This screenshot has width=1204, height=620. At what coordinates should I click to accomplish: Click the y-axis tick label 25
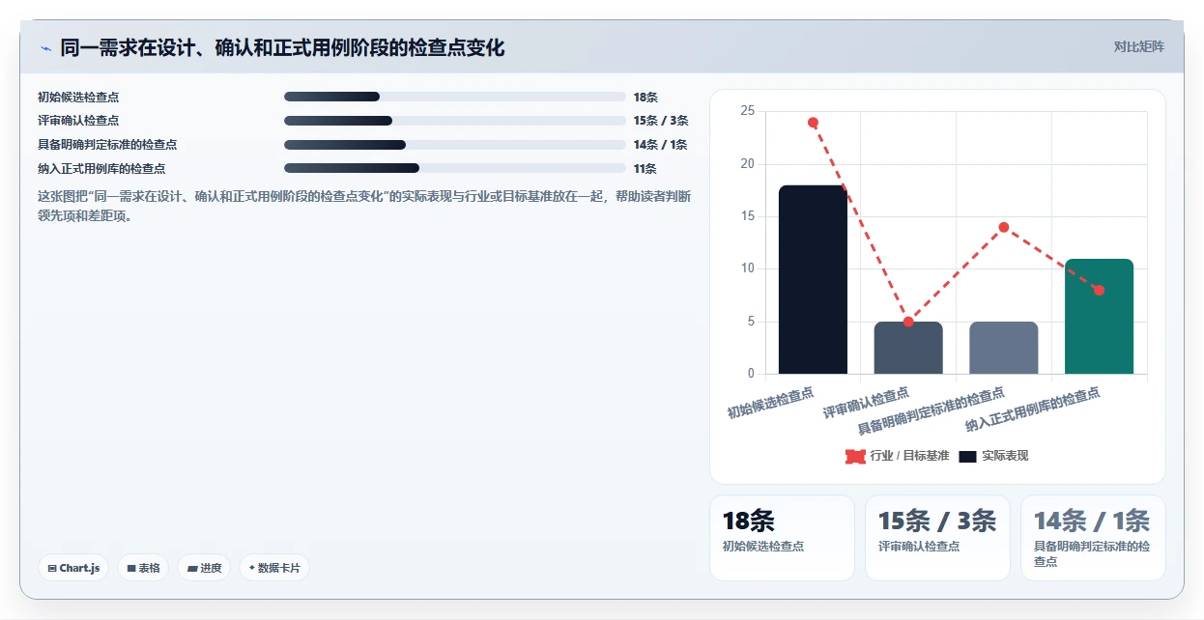click(x=748, y=111)
